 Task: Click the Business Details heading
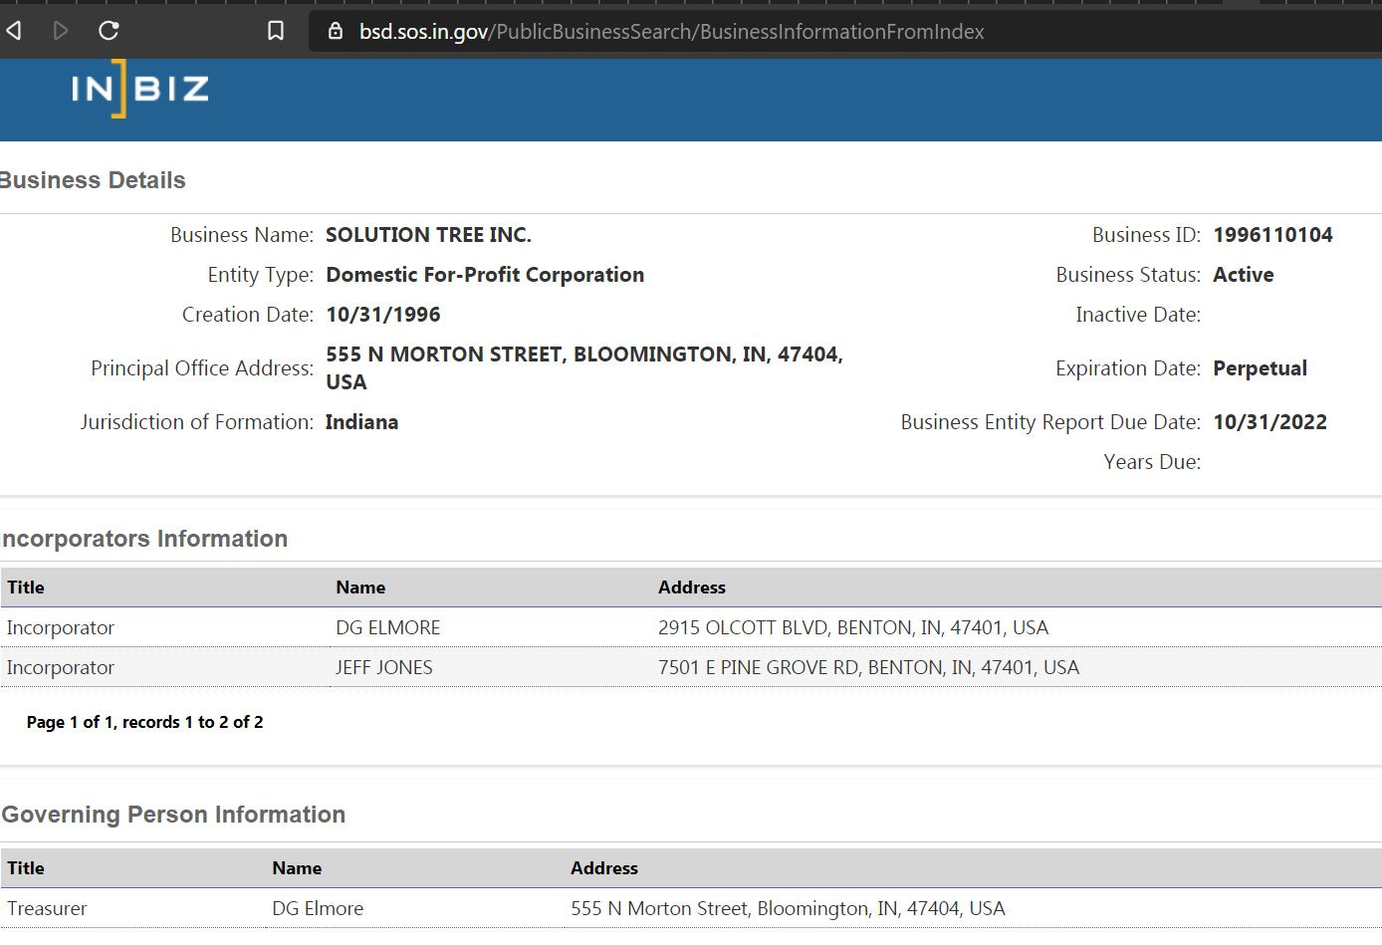[x=93, y=180]
